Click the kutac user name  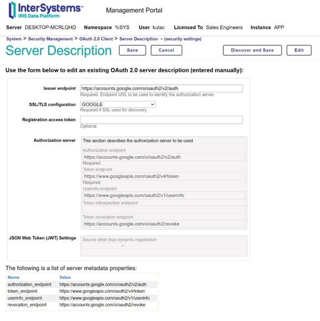(159, 28)
